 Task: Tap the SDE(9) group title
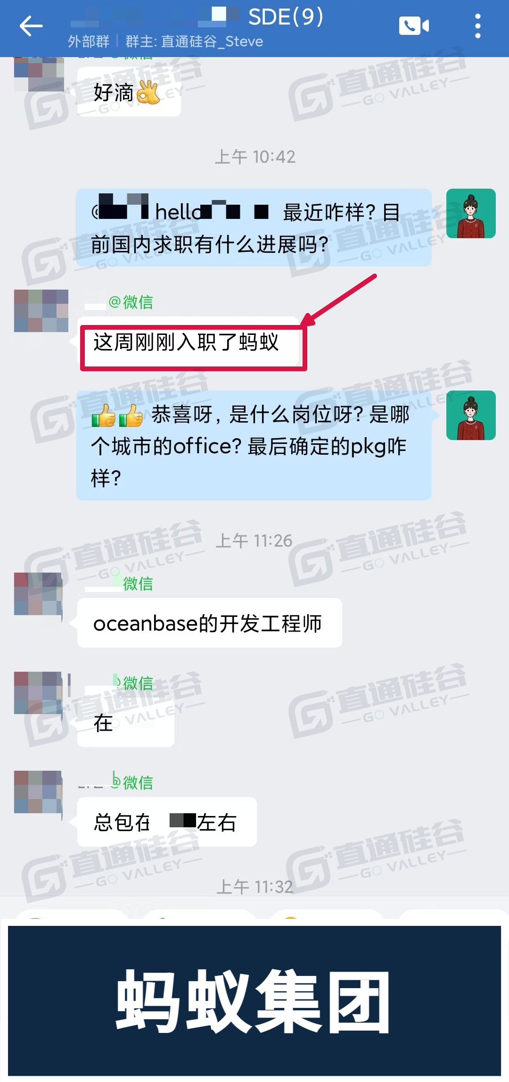(x=286, y=17)
